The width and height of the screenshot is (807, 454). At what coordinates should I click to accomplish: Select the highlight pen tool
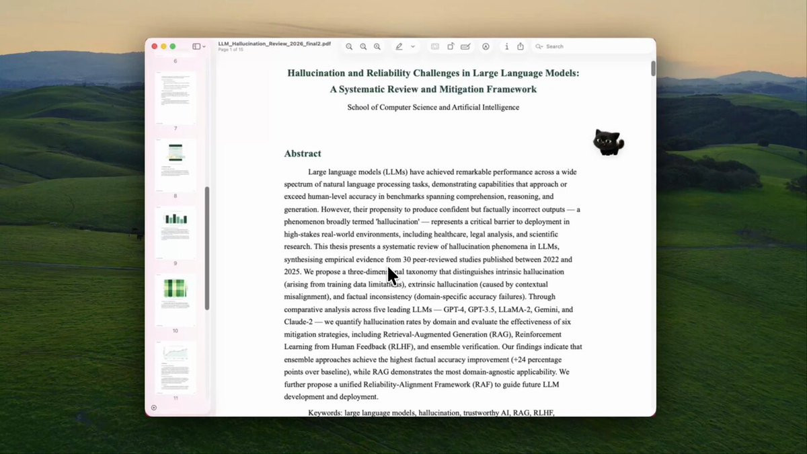(399, 46)
